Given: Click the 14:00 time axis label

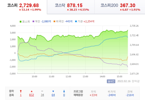Looking at the screenshot, I should click(102, 76).
